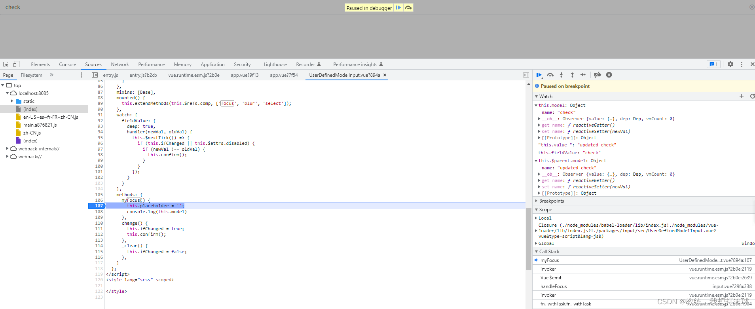Add a watch expression plus icon

742,96
